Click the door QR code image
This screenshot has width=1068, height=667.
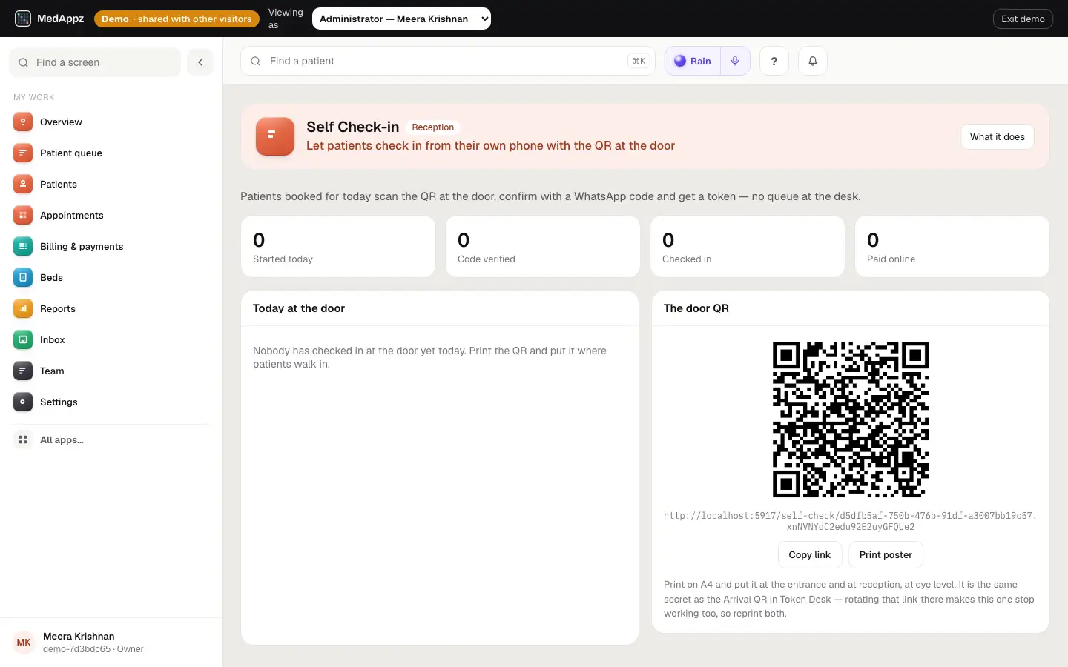click(x=851, y=419)
